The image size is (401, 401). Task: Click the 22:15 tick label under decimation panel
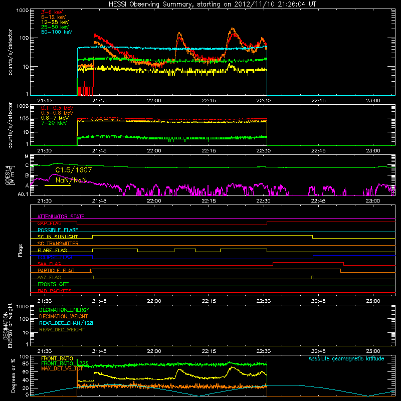point(209,351)
